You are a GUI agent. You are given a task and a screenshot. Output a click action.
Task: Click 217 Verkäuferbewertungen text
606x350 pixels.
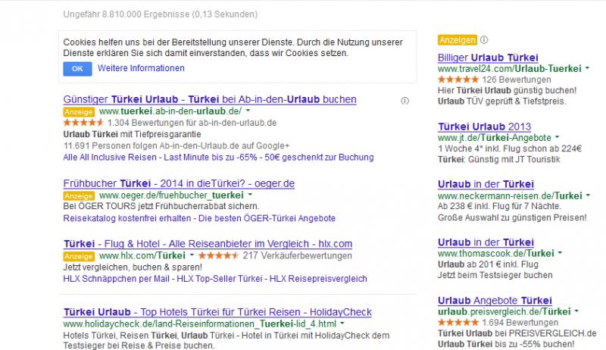[x=297, y=256]
